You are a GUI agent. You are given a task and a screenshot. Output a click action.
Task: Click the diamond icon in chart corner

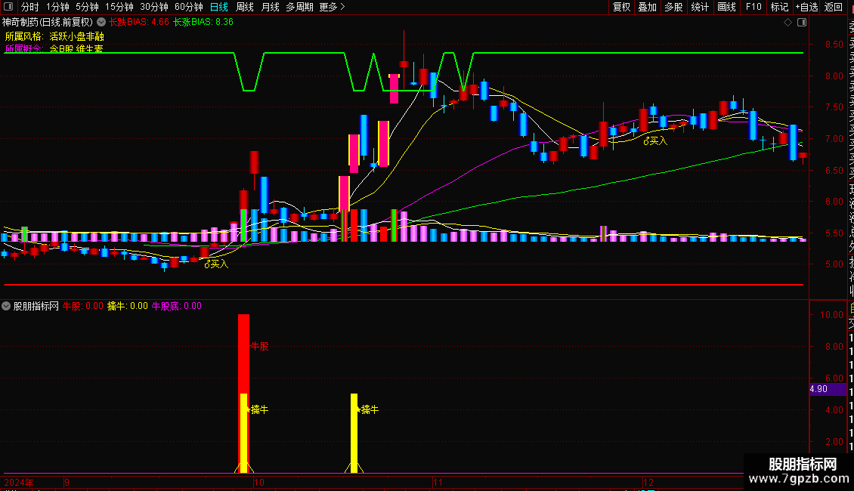point(787,23)
